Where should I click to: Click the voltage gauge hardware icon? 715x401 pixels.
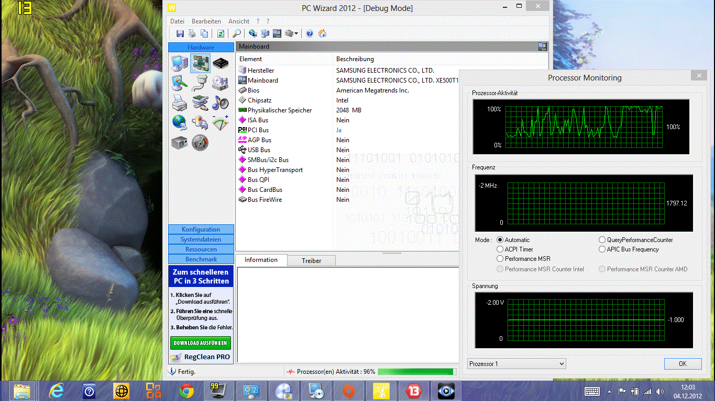(221, 122)
